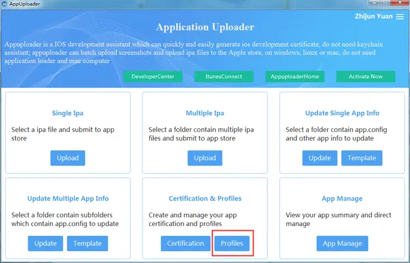Click the AppUploader title bar app icon
The image size is (410, 263).
[x=4, y=4]
